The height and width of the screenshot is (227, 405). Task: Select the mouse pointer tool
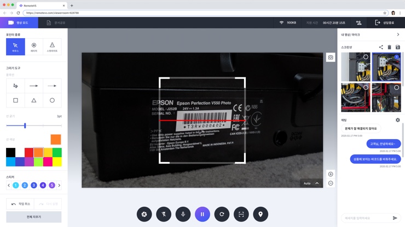15,46
